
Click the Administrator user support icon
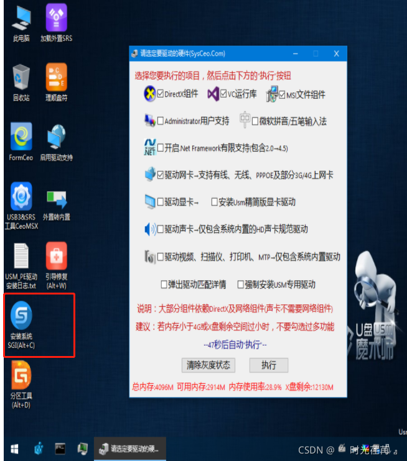(x=150, y=121)
